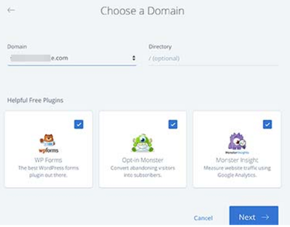Go back using the left arrow
Screen dimensions: 290x227
point(11,10)
